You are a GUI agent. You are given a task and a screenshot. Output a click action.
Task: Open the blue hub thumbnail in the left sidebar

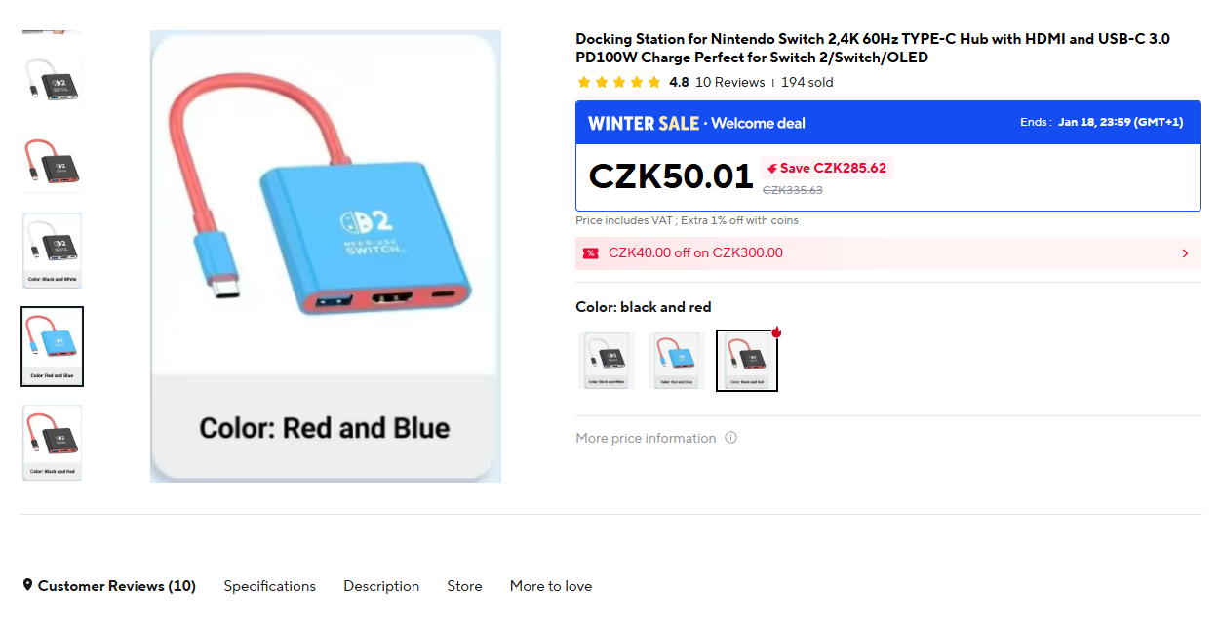tap(52, 346)
